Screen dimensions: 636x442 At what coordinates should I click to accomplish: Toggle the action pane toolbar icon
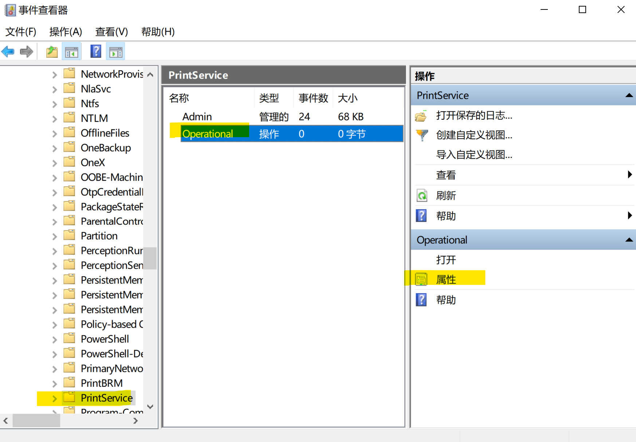115,52
